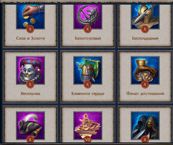
Task: Click the level X badge under the jester mask
Action: [30, 85]
